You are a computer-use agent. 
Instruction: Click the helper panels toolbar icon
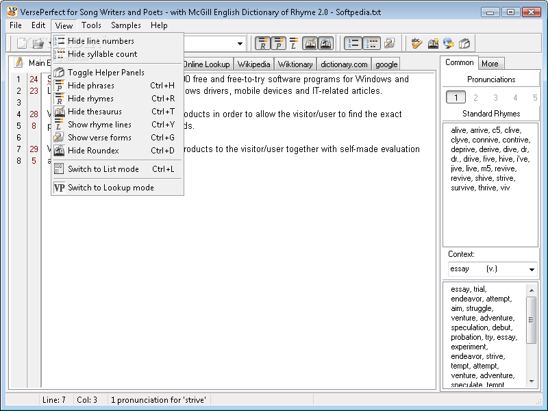pos(464,43)
